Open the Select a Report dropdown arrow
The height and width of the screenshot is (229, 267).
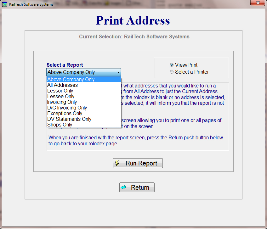(118, 72)
